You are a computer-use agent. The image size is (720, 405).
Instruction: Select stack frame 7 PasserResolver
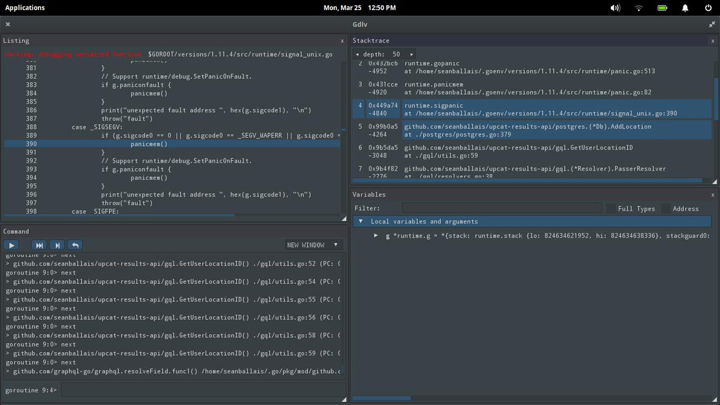(x=532, y=172)
